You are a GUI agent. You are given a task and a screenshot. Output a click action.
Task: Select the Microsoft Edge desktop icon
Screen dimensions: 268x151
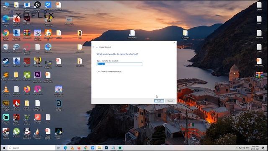6,21
